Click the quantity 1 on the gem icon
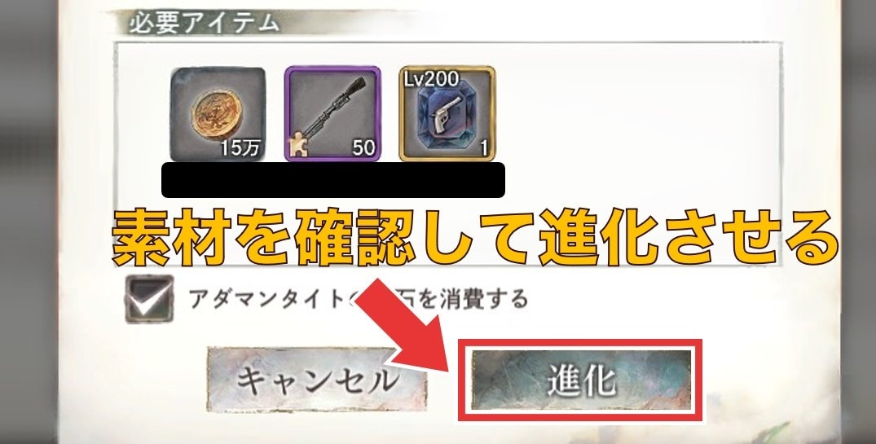Image resolution: width=876 pixels, height=444 pixels. (484, 148)
